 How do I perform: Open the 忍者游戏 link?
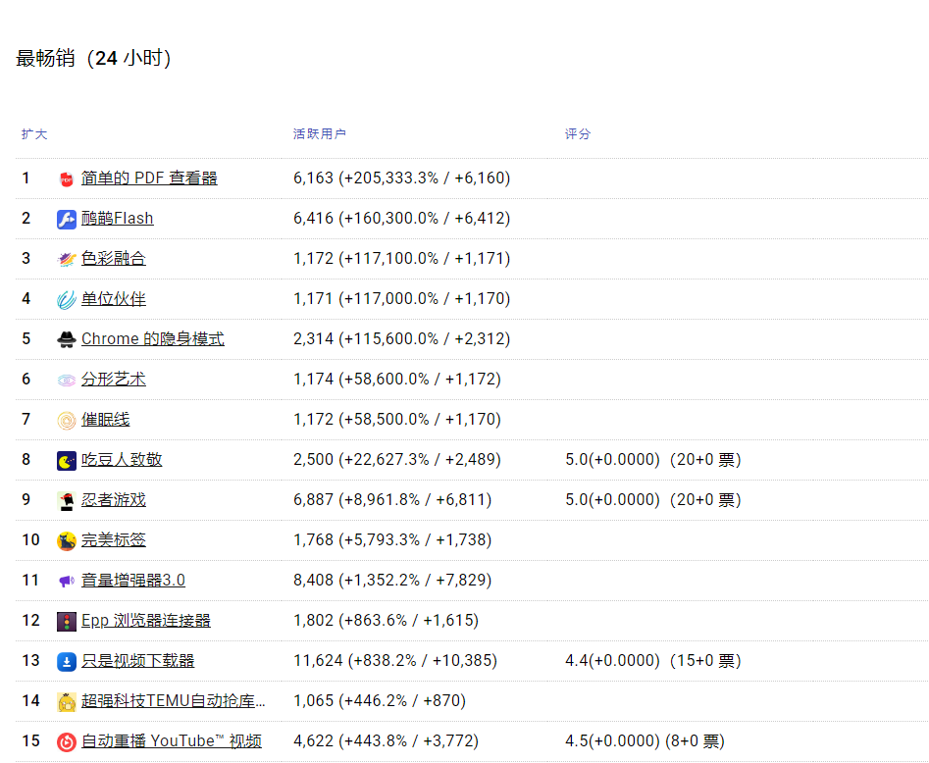[x=113, y=500]
